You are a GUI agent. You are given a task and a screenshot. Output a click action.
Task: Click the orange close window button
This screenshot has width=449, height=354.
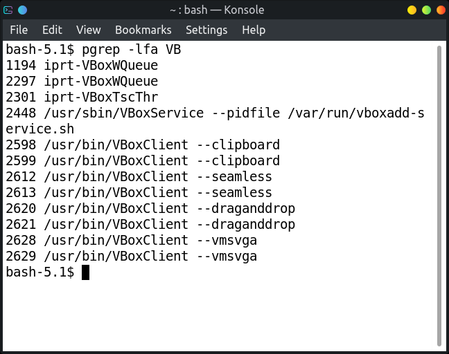pos(441,10)
